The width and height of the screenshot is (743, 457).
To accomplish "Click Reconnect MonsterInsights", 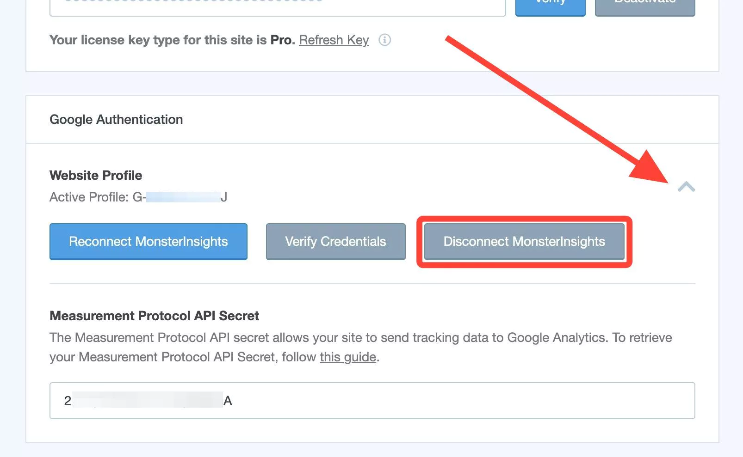I will pos(148,241).
